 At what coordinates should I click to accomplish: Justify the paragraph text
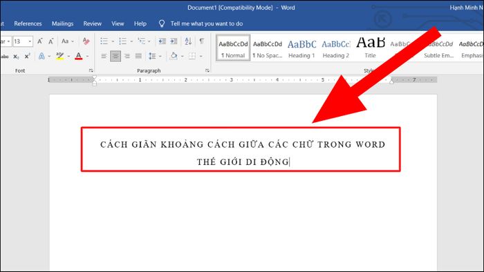138,57
